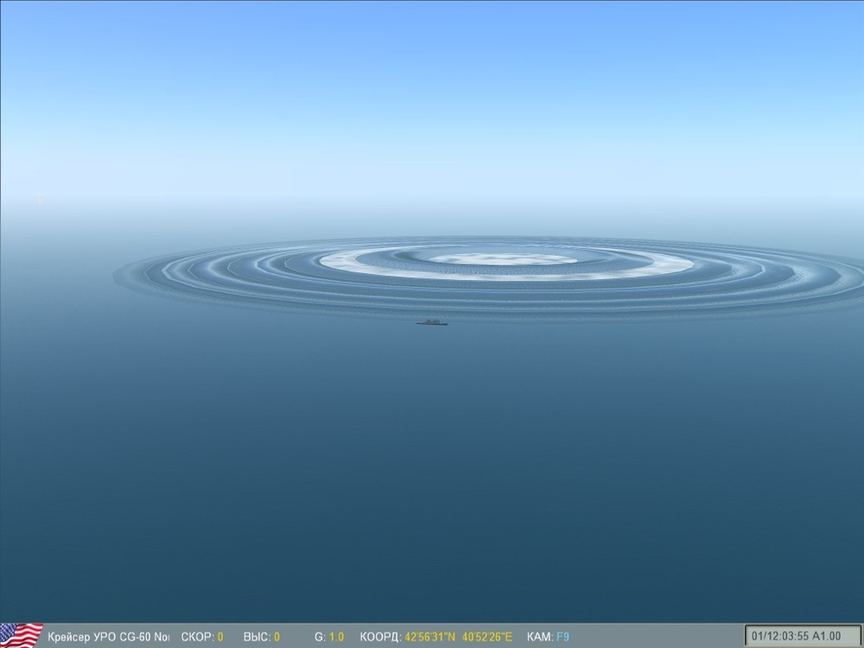Select the ship in the water
This screenshot has height=648, width=864.
click(432, 321)
